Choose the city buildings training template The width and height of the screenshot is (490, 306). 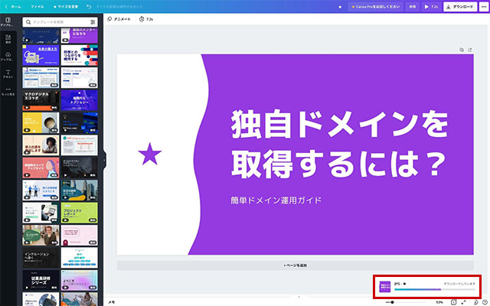pos(79,190)
